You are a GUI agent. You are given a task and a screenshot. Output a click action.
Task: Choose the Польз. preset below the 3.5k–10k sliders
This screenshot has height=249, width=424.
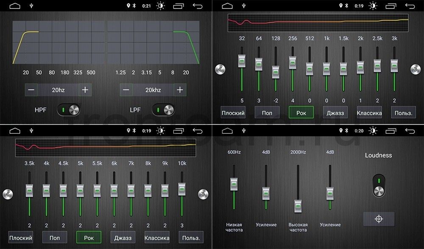191,238
